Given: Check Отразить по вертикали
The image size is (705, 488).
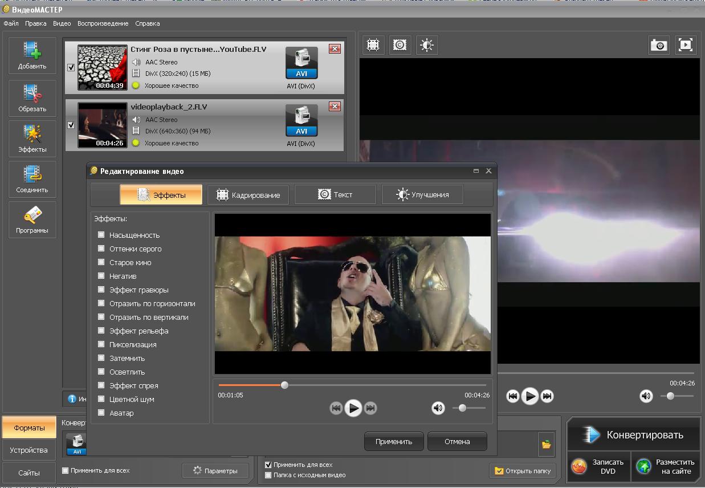Looking at the screenshot, I should coord(101,317).
